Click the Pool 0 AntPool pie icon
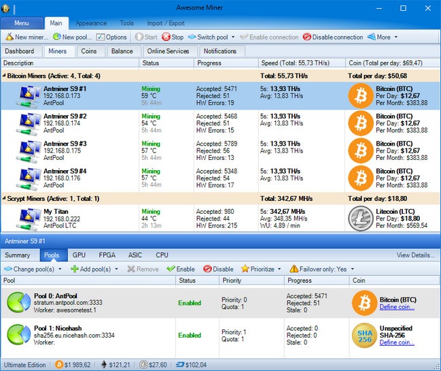Image resolution: width=441 pixels, height=371 pixels. (x=18, y=302)
